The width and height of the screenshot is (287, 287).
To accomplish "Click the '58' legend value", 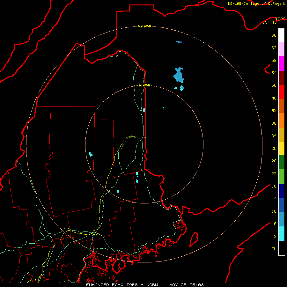I will tap(274, 60).
